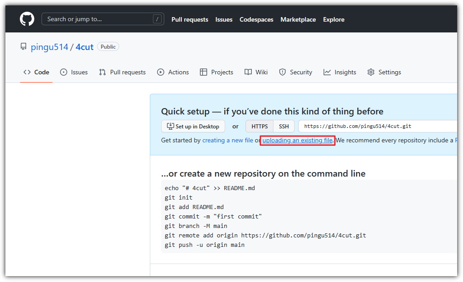Image resolution: width=463 pixels, height=282 pixels.
Task: Click the repository clone URL field
Action: point(378,126)
